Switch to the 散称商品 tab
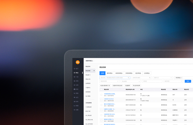 110,73
